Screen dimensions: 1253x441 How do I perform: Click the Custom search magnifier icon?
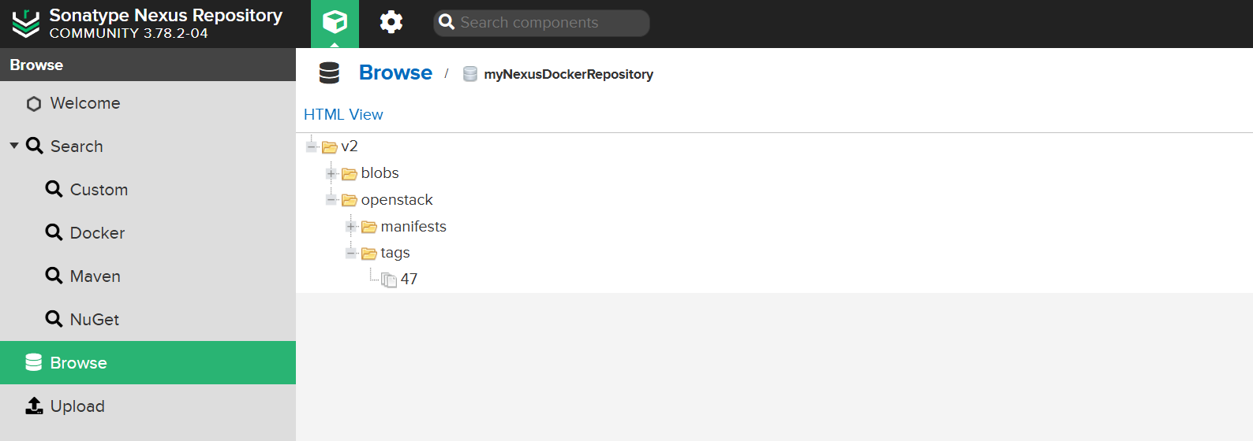[54, 189]
